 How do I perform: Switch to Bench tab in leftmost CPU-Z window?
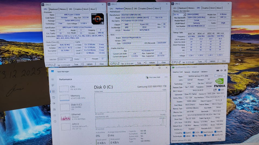[86, 9]
